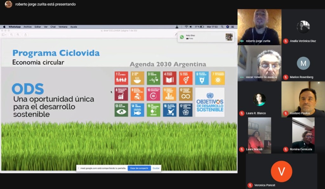325x189 pixels.
Task: Open the Ventana menu in menu bar
Action: (63, 27)
